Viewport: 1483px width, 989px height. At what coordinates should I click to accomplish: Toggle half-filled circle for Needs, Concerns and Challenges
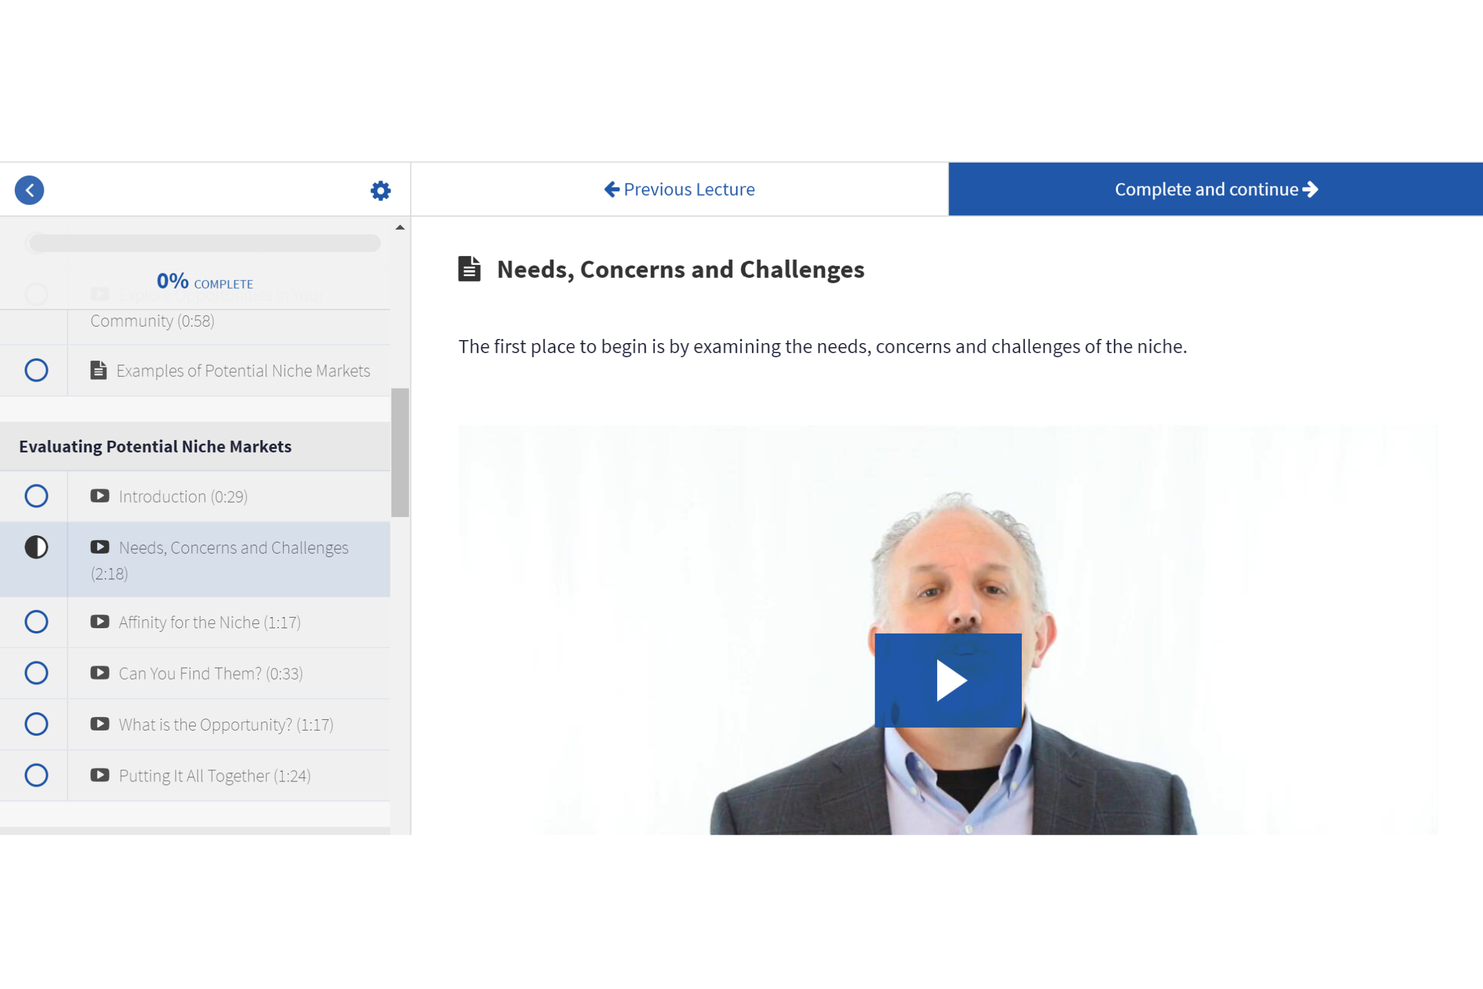pos(37,547)
